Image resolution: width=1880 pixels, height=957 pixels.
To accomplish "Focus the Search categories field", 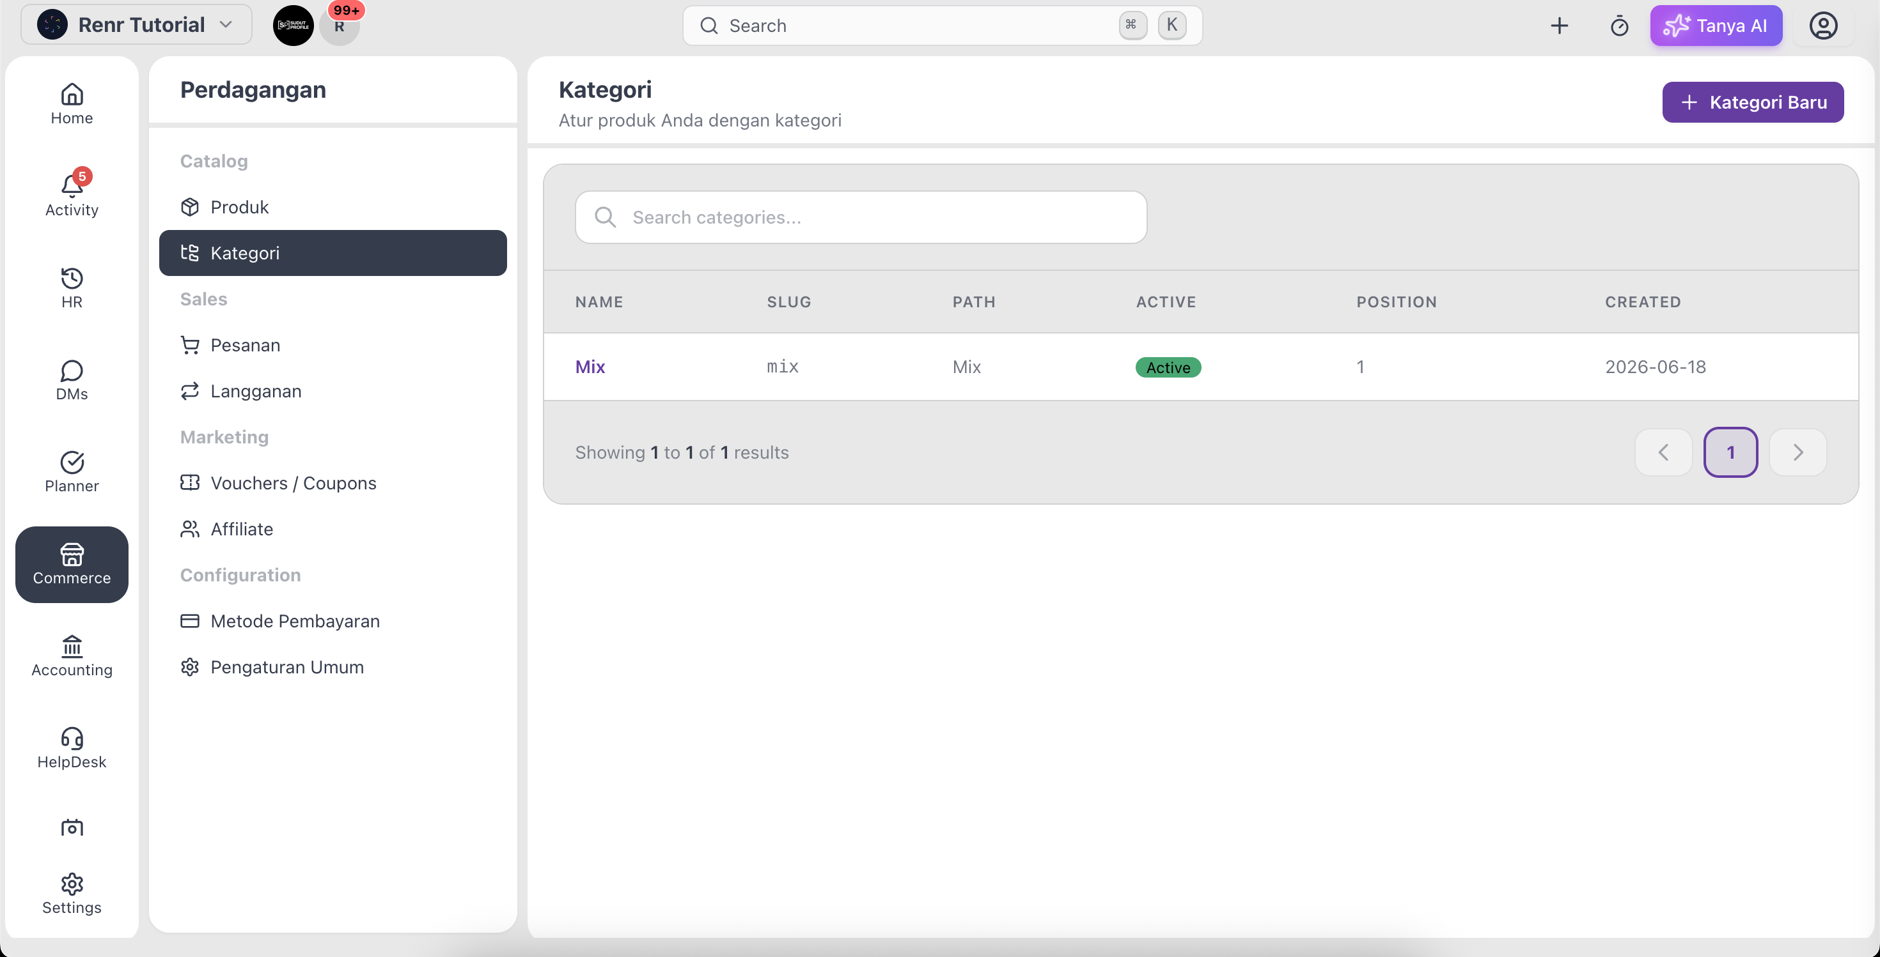I will coord(861,217).
